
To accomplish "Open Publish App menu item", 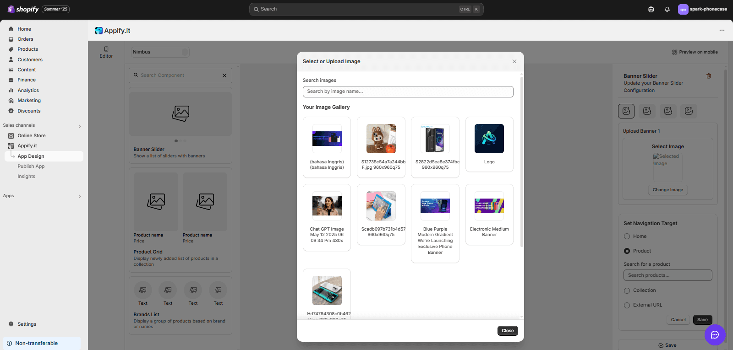I will [31, 167].
